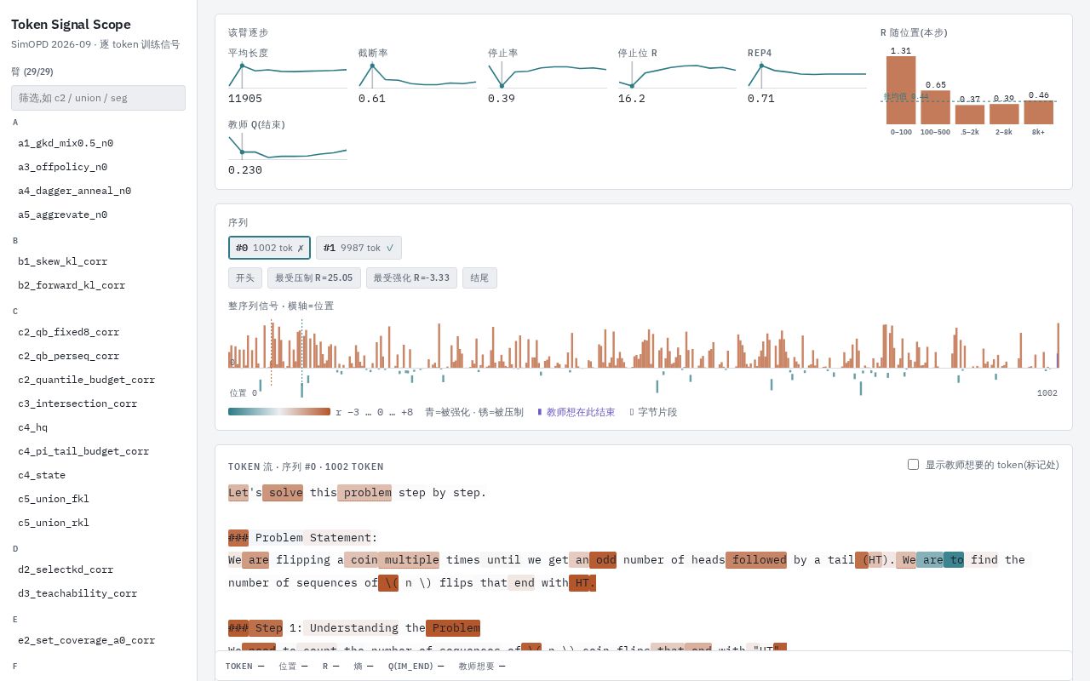Image resolution: width=1090 pixels, height=681 pixels.
Task: Select arm a3_offpolicy_n0
Action: (98, 167)
